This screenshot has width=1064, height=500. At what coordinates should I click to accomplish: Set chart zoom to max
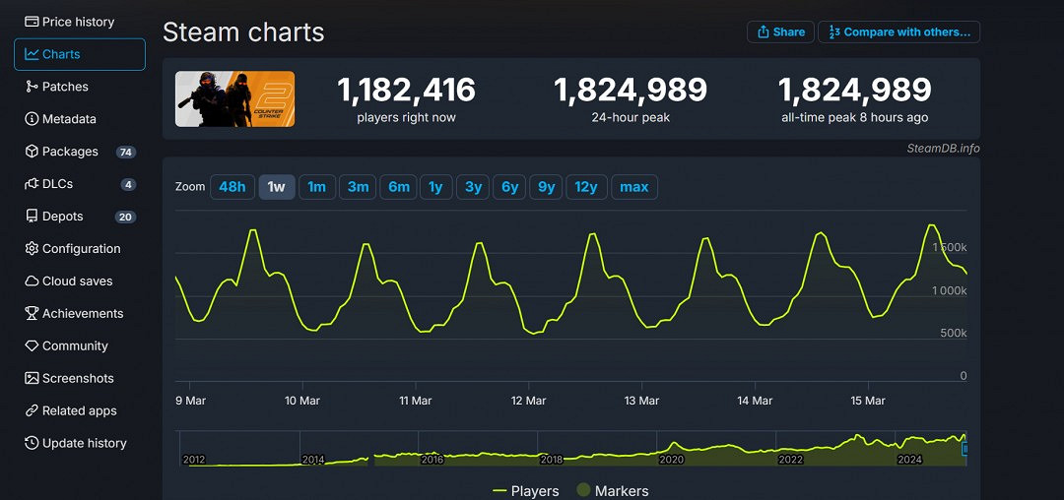tap(633, 187)
